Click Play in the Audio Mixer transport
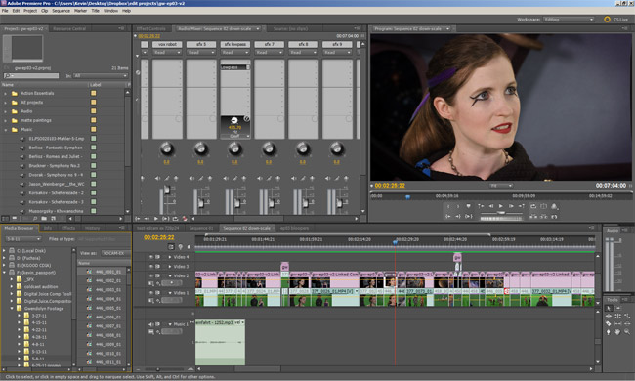 pos(156,218)
